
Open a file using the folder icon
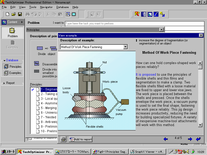[14, 14]
